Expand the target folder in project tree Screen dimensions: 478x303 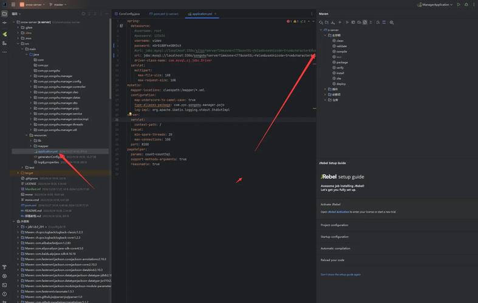18,173
